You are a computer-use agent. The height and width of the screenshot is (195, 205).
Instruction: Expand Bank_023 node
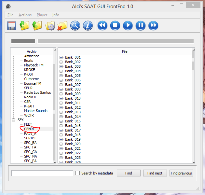click(61, 158)
